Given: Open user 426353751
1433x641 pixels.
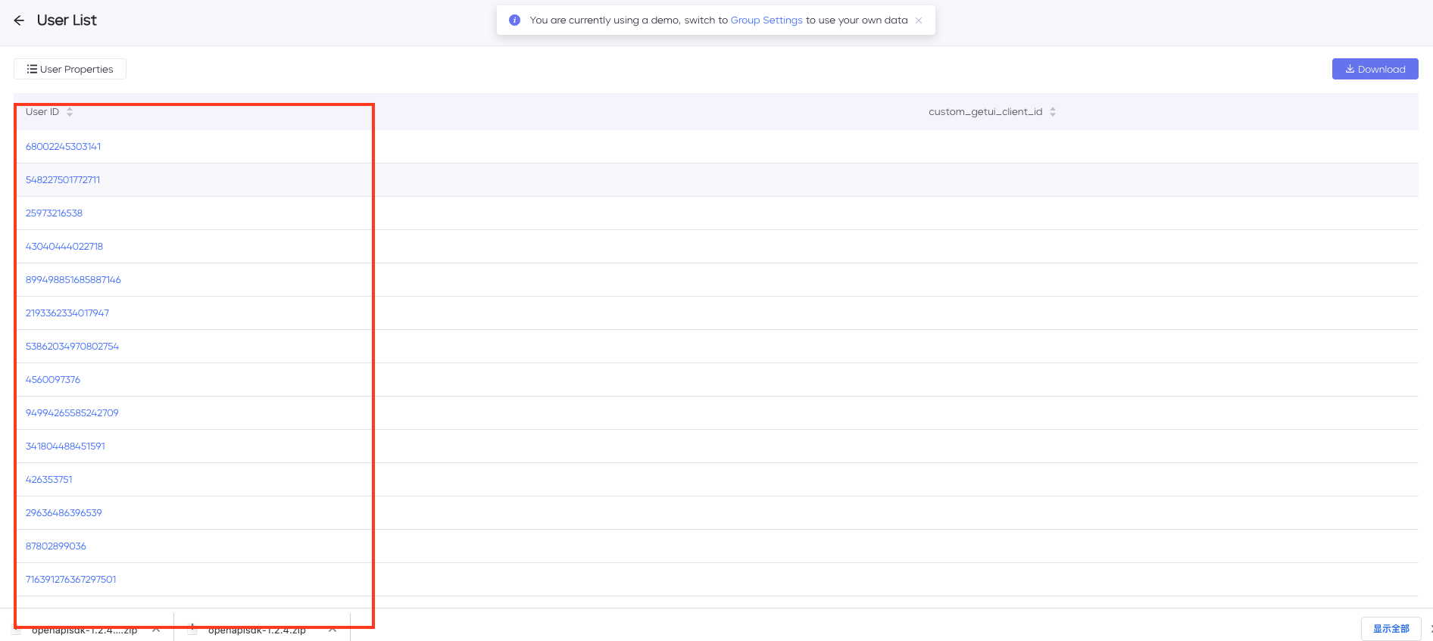Looking at the screenshot, I should 49,480.
